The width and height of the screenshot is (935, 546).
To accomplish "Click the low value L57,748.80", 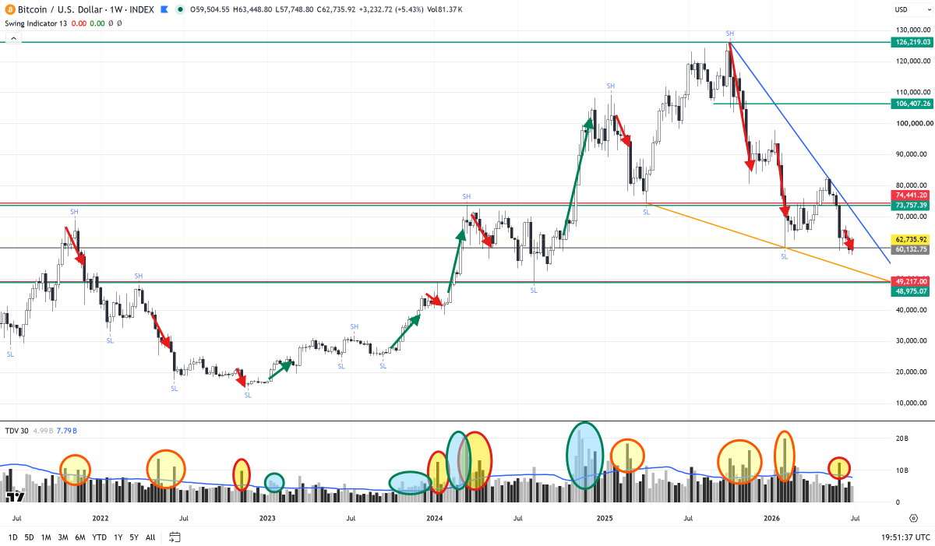I will point(296,10).
